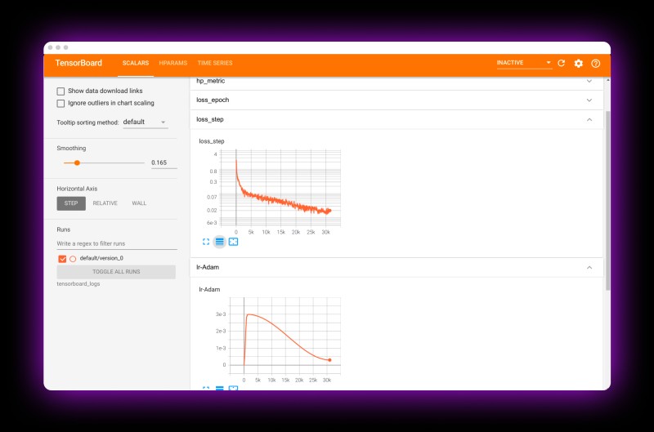Select the default/version_0 run radio circle
The height and width of the screenshot is (432, 654).
click(x=73, y=259)
